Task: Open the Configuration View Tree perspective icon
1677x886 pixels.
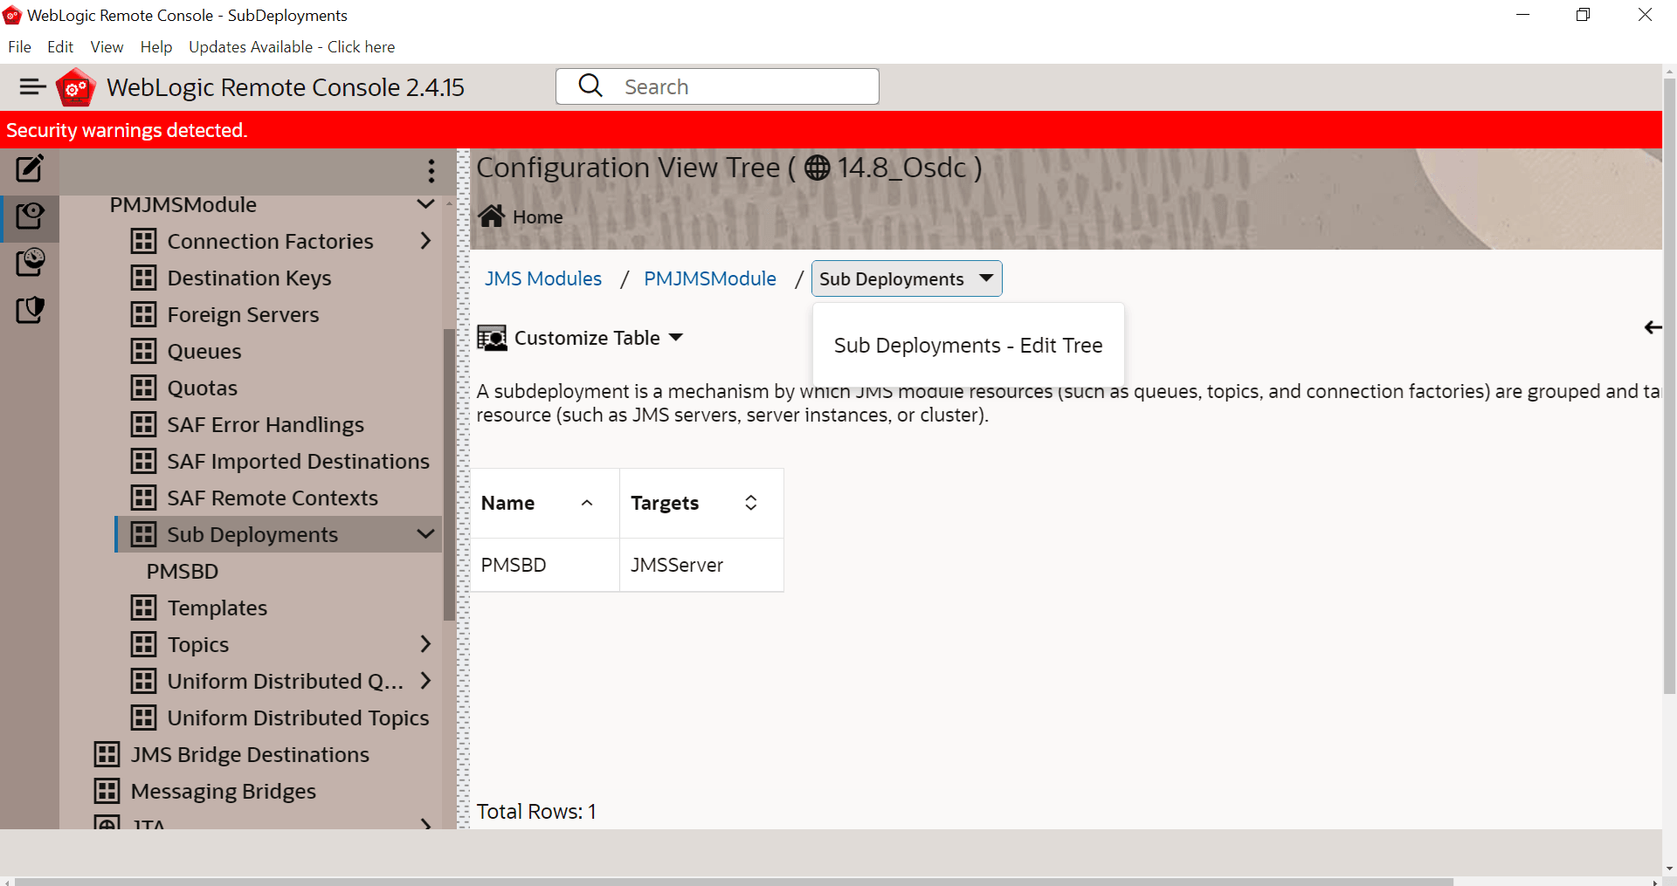Action: point(30,215)
